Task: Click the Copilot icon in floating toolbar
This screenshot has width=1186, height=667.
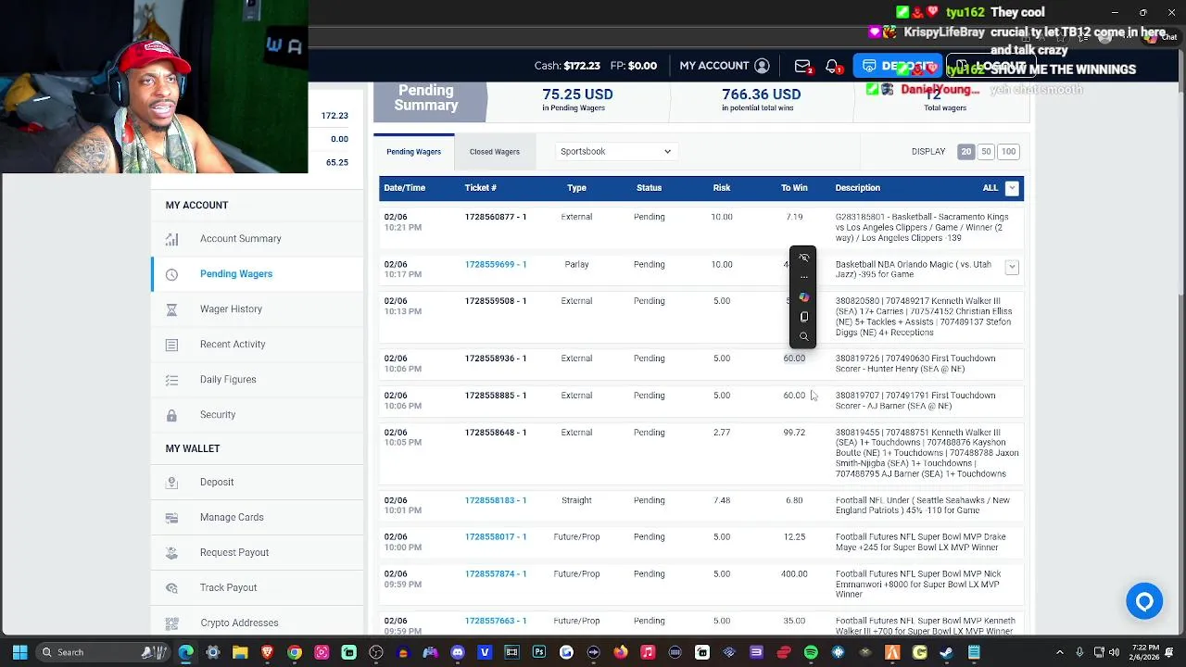Action: pyautogui.click(x=803, y=297)
